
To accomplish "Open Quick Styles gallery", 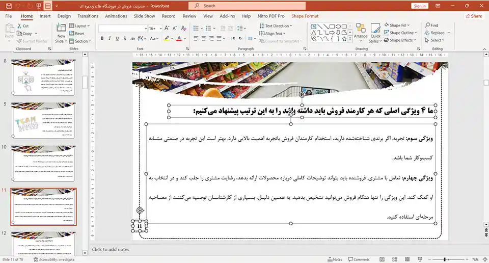I will click(x=375, y=33).
